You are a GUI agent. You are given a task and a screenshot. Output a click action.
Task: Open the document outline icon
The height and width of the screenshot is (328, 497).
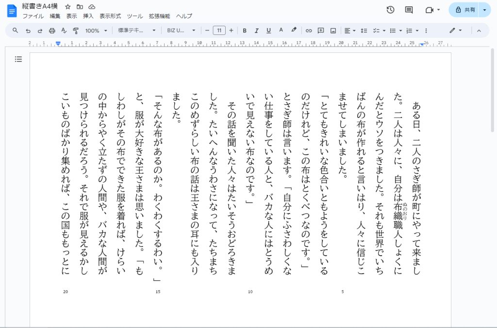pos(18,59)
